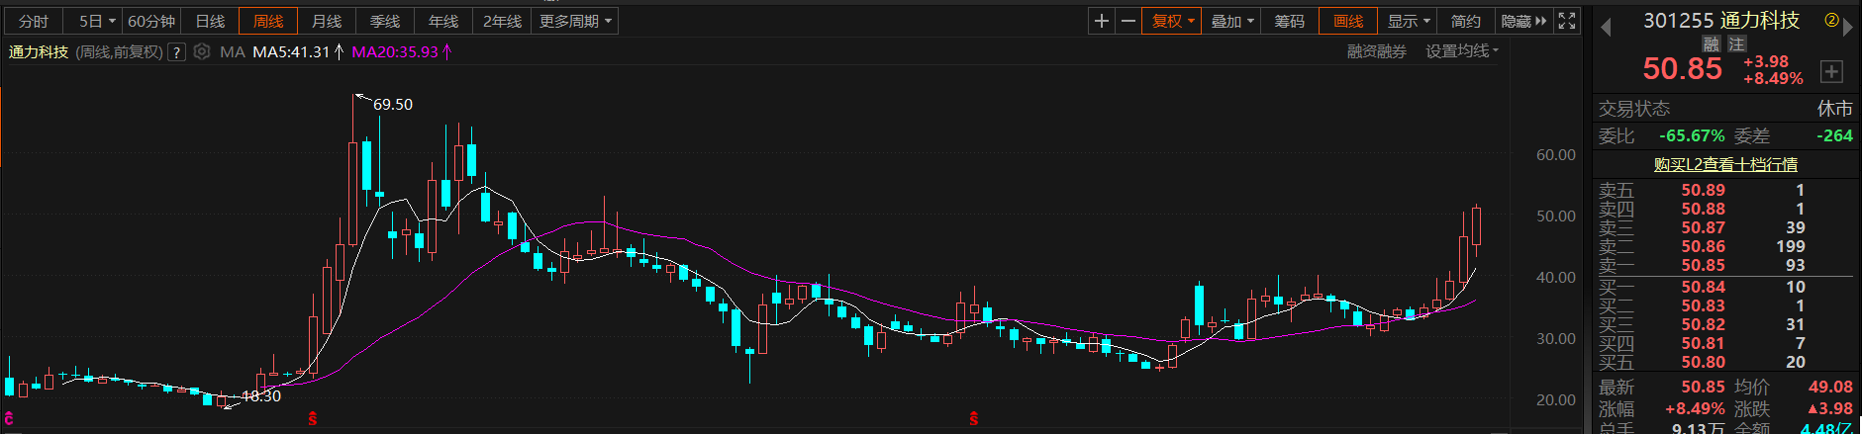
Task: Click the magenta C event marker
Action: [x=9, y=419]
